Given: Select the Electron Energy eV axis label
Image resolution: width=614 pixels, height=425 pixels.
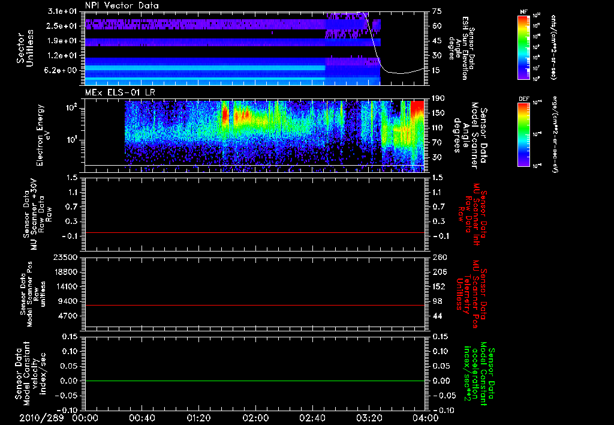Looking at the screenshot, I should point(44,135).
